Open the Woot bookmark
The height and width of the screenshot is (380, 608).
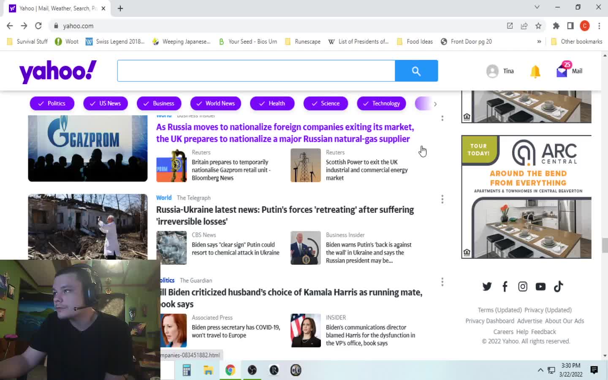point(67,41)
